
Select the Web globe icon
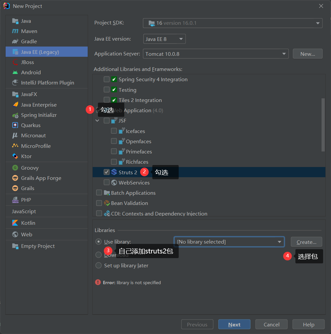pos(15,234)
